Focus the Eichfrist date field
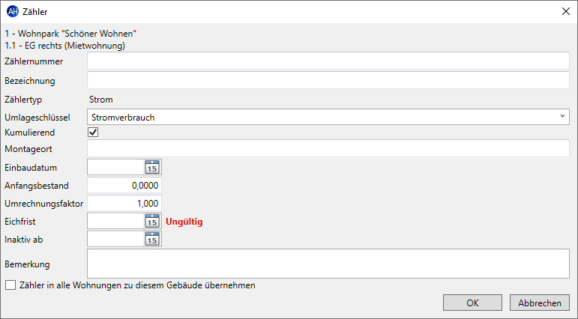The image size is (578, 319). click(115, 222)
